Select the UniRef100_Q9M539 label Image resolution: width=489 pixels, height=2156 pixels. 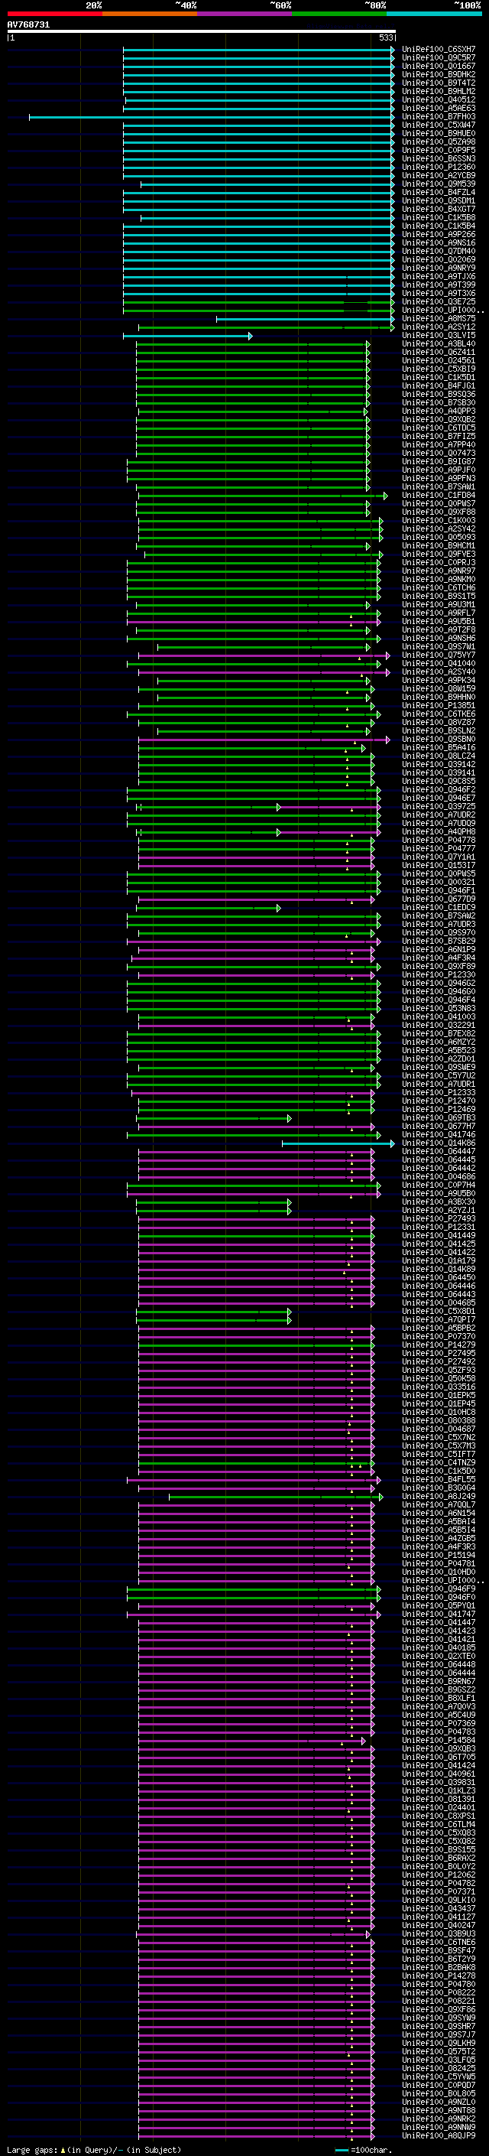click(x=439, y=184)
